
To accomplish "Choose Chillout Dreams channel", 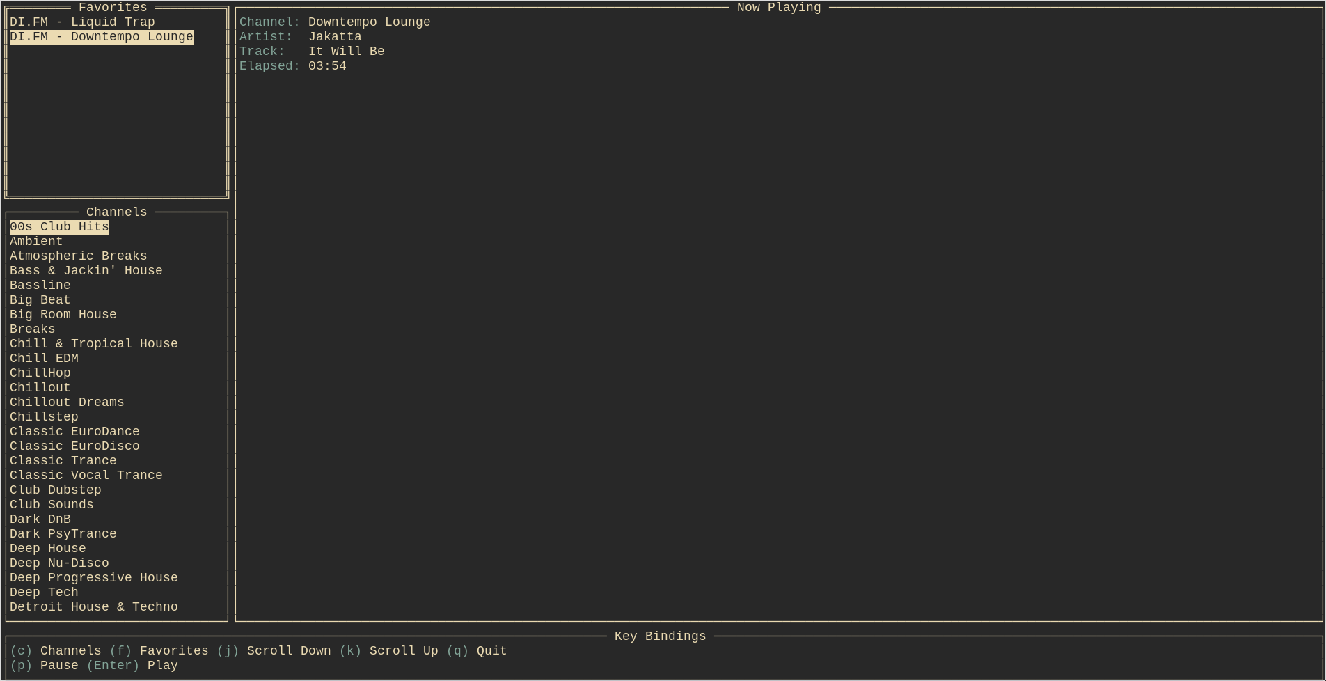I will tap(67, 402).
